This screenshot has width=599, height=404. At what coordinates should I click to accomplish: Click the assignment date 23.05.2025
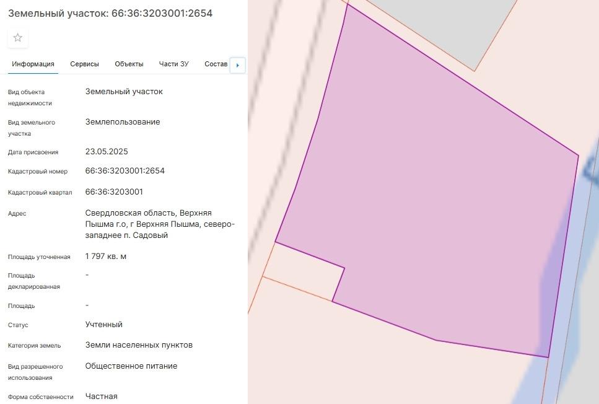pos(107,152)
